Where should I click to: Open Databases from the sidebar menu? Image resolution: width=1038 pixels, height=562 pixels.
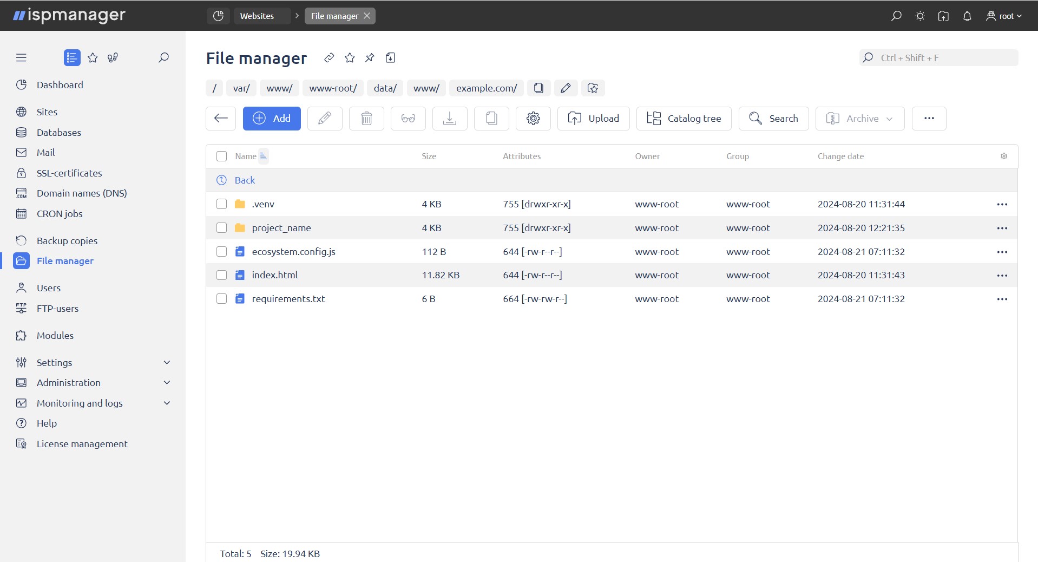pos(59,132)
